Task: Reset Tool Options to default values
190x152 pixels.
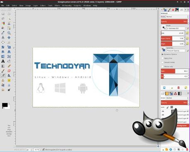Action: click(x=186, y=88)
